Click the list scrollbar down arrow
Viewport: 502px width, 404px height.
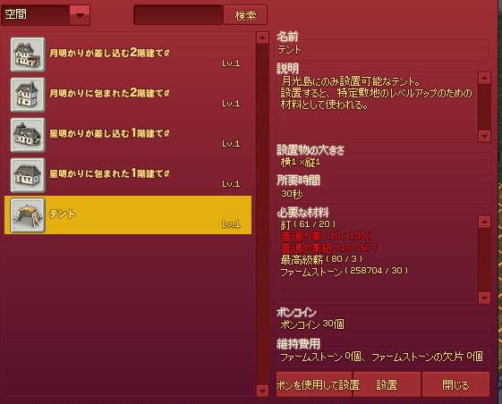[262, 391]
